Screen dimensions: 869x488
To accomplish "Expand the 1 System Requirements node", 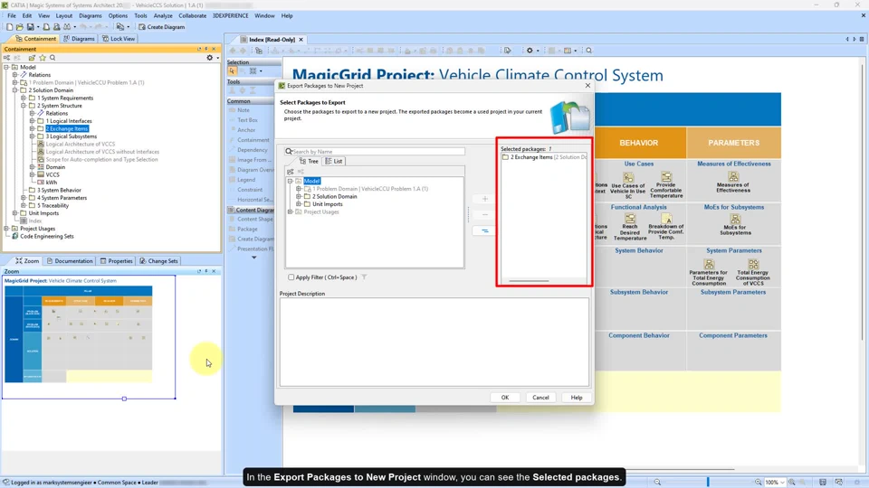I will pyautogui.click(x=24, y=98).
